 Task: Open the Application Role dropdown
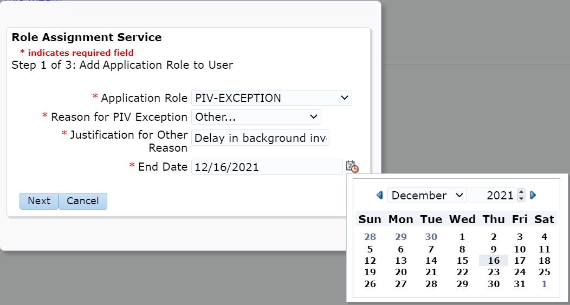point(271,98)
